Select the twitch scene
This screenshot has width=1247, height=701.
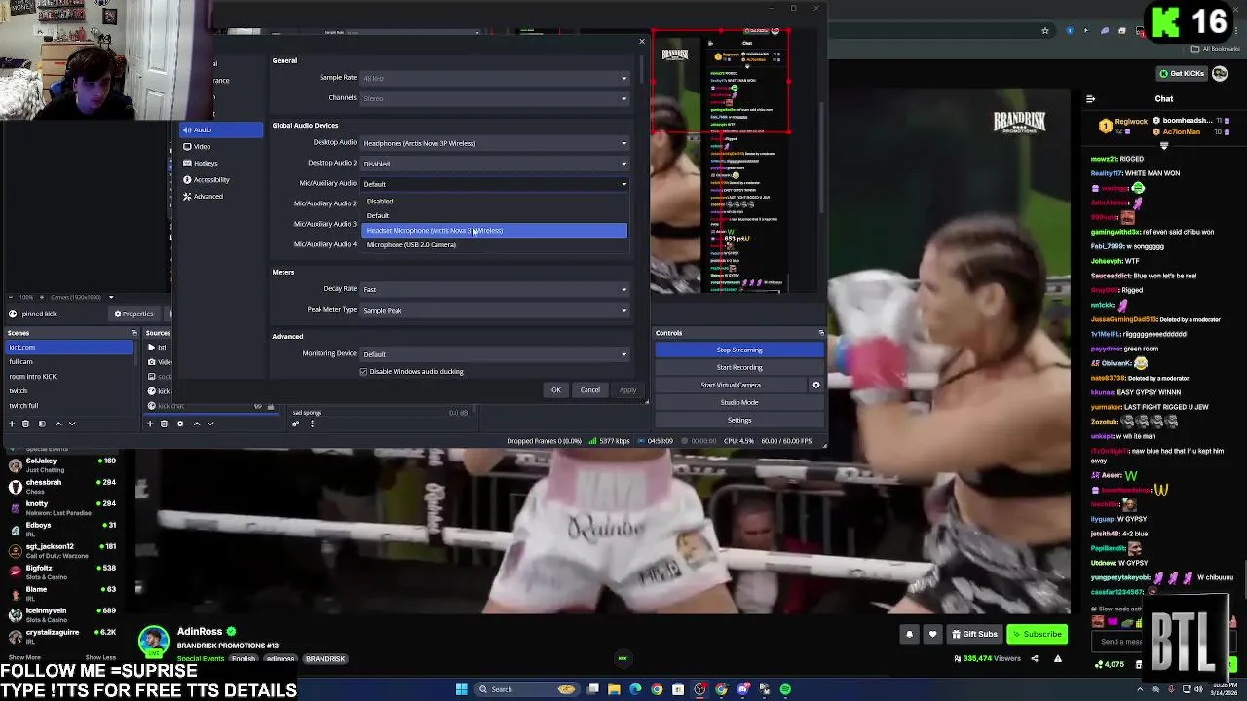click(x=68, y=391)
